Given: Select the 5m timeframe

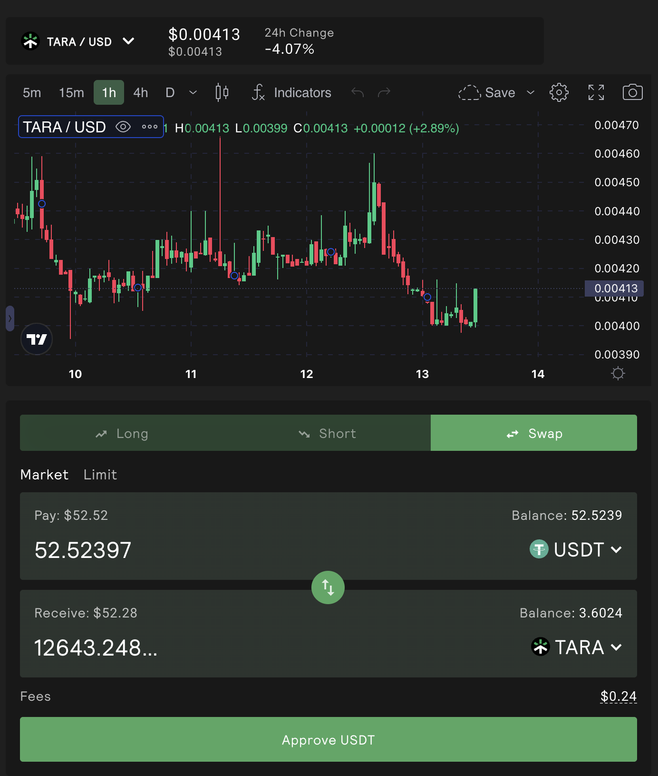Looking at the screenshot, I should coord(32,92).
